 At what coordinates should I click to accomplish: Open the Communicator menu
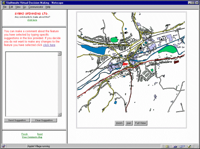pos(36,7)
